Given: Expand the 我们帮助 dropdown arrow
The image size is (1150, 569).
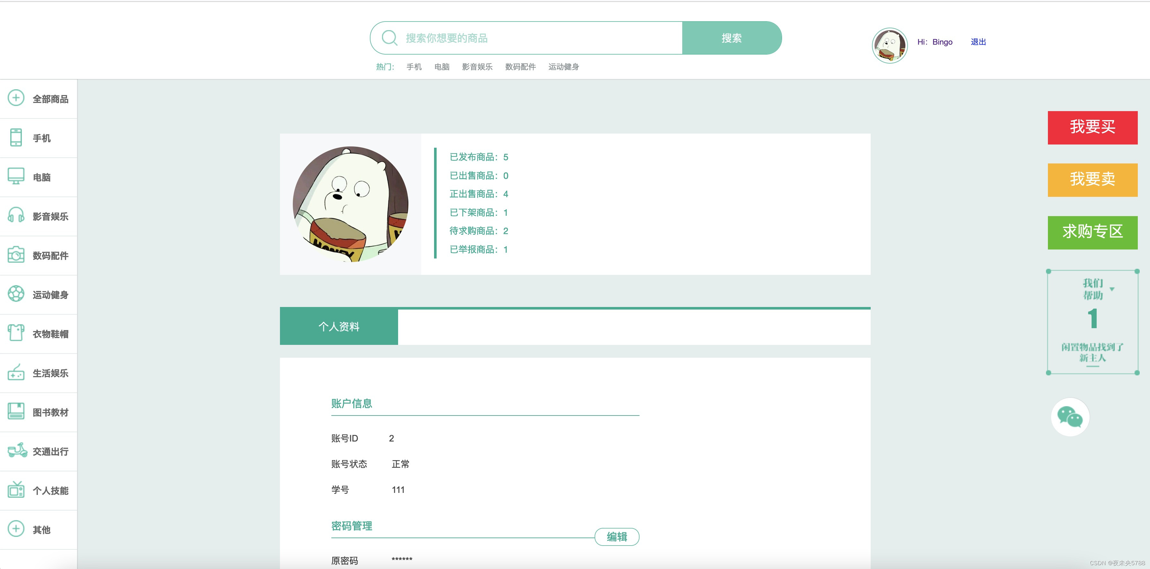Looking at the screenshot, I should pyautogui.click(x=1112, y=289).
